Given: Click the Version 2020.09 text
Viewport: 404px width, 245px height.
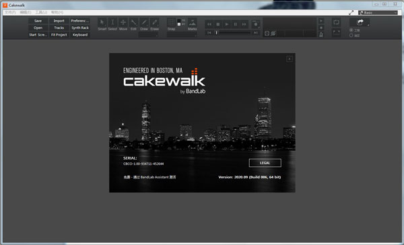Looking at the screenshot, I should pyautogui.click(x=250, y=177).
